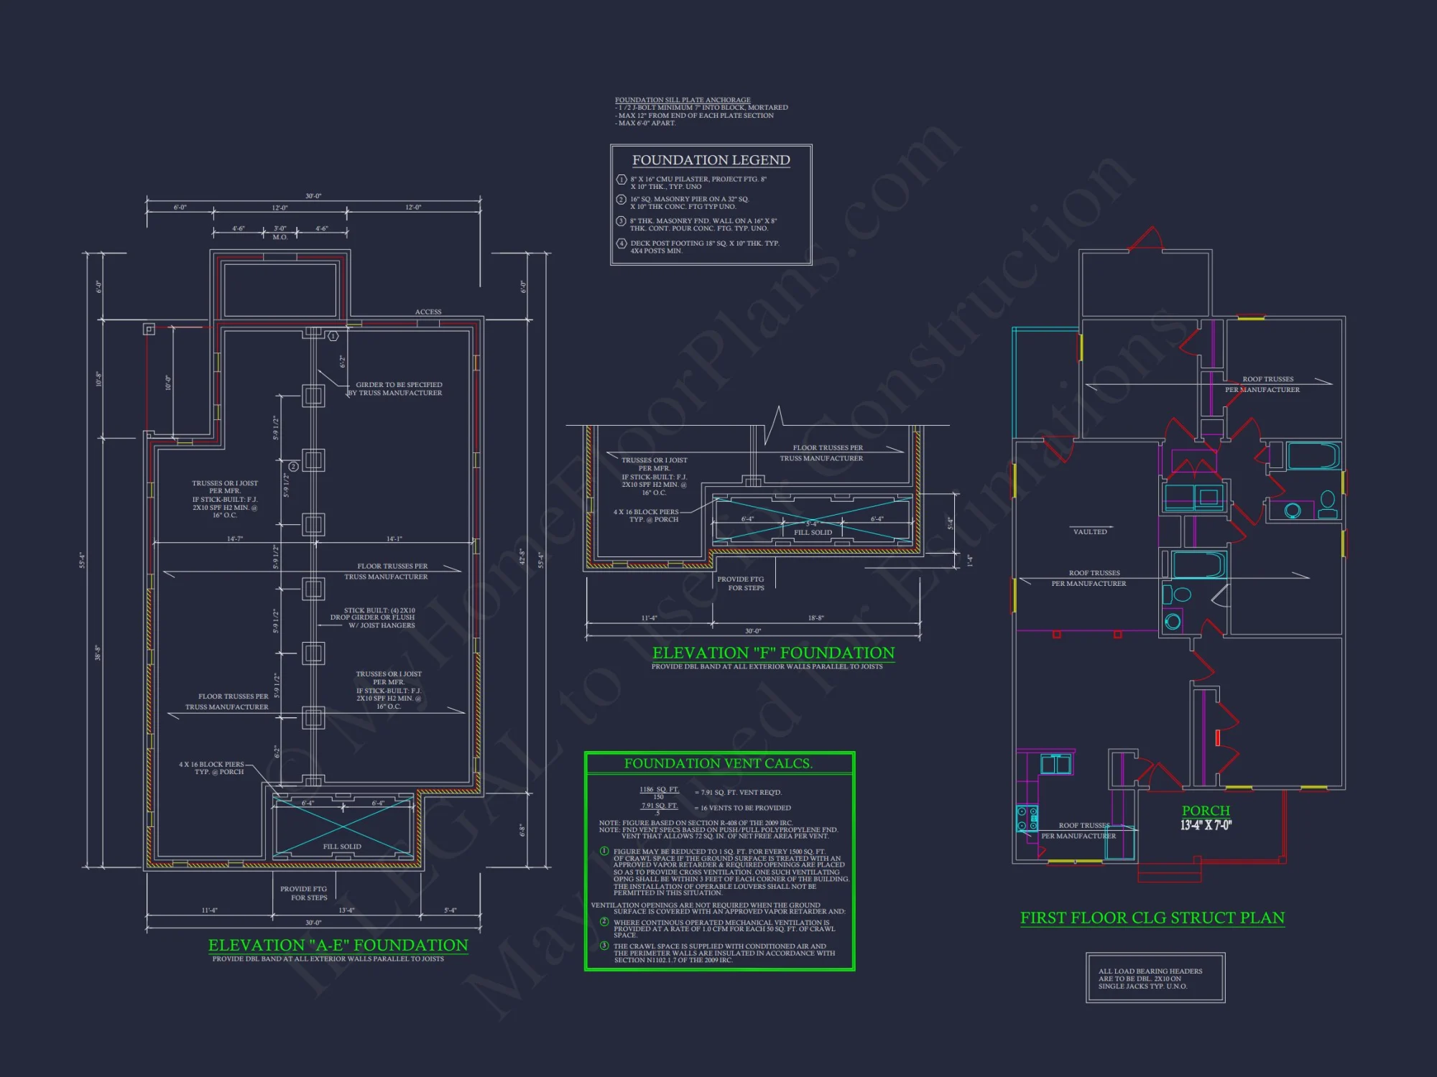1437x1077 pixels.
Task: Click a square pier symbol along the center girder
Action: click(x=313, y=396)
